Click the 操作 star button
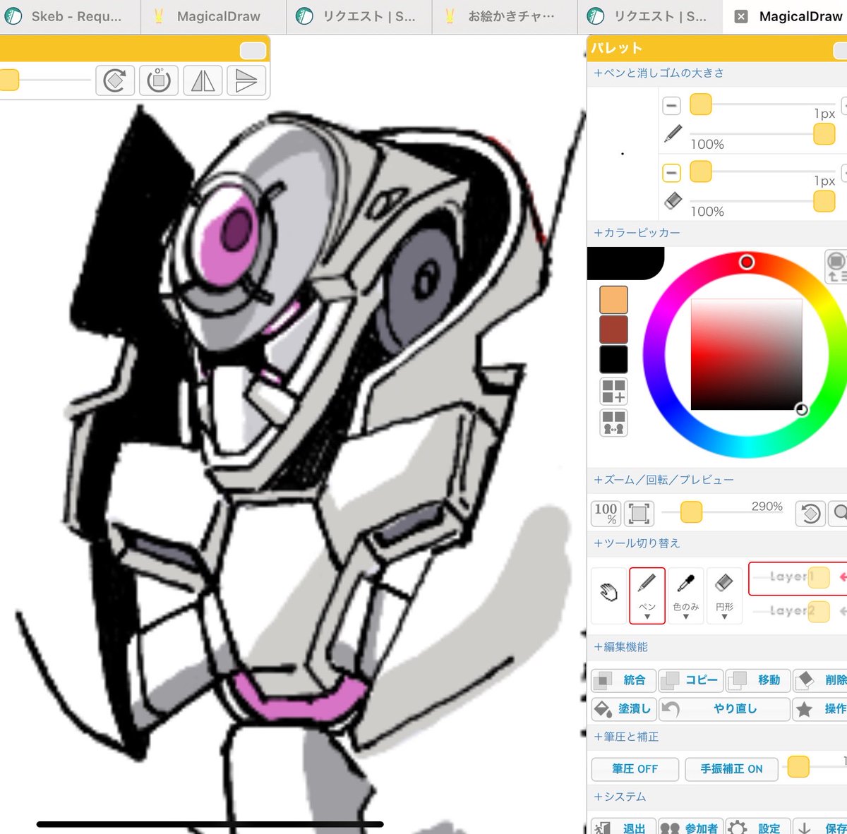Image resolution: width=847 pixels, height=834 pixels. (820, 708)
